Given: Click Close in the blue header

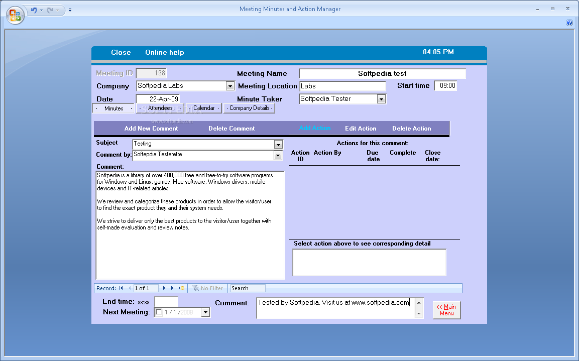Looking at the screenshot, I should (x=121, y=52).
